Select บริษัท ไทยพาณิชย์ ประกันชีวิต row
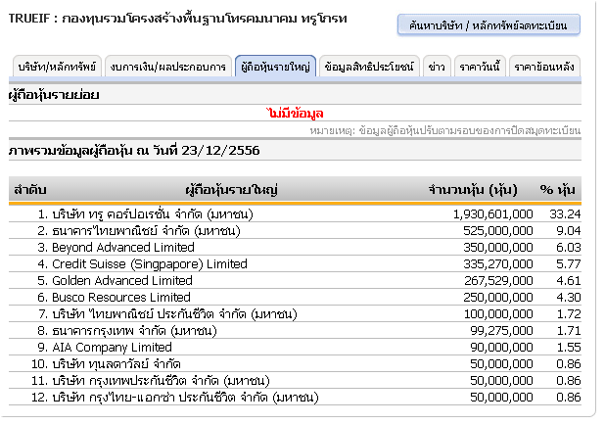The height and width of the screenshot is (425, 605). coord(295,313)
